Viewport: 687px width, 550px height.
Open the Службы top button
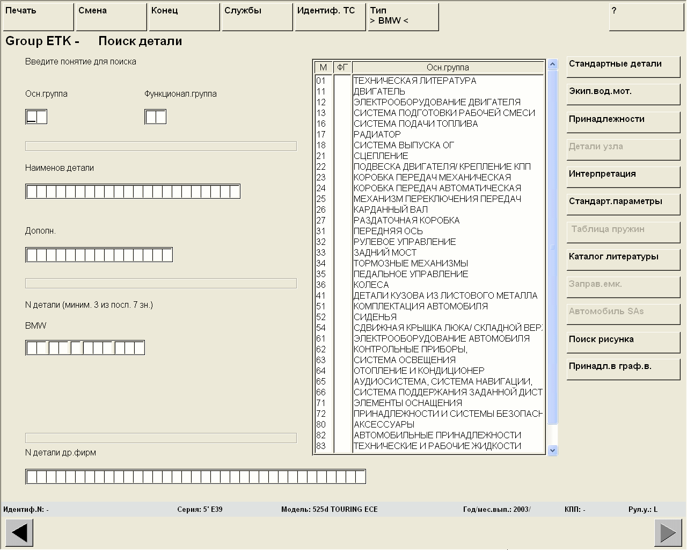(x=257, y=17)
